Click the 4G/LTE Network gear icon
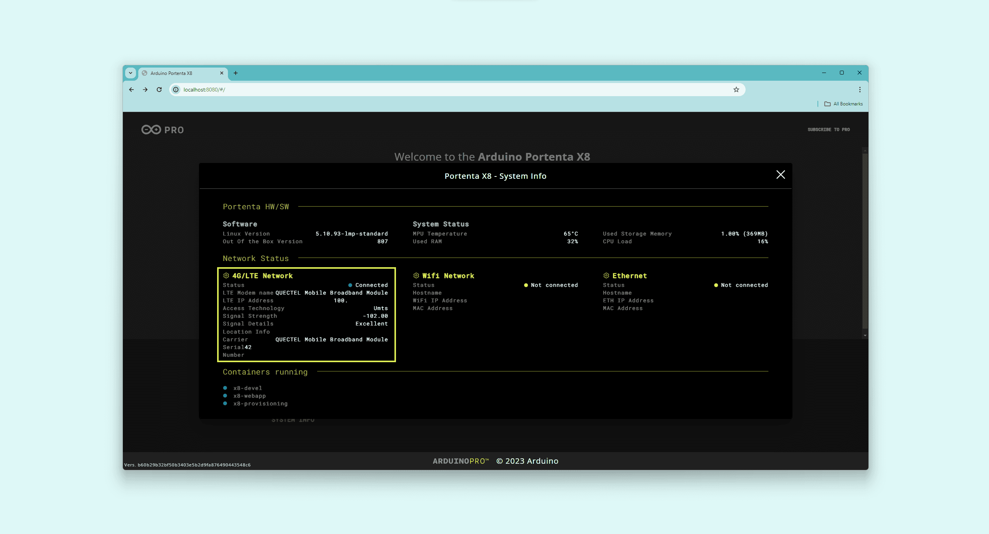The height and width of the screenshot is (534, 989). point(226,276)
